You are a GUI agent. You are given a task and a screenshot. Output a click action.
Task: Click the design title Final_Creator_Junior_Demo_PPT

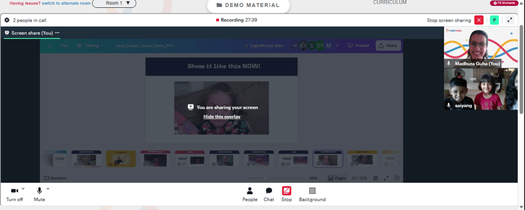(146, 46)
